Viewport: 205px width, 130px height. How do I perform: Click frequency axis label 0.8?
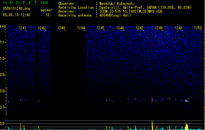coord(3,91)
